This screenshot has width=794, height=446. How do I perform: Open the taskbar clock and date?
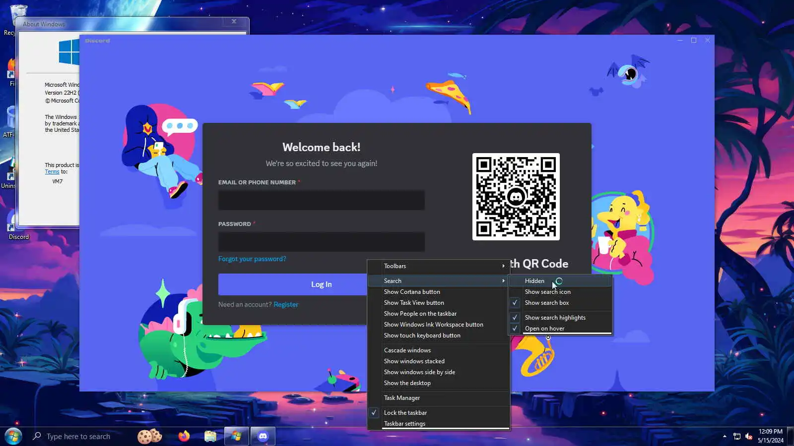point(771,436)
